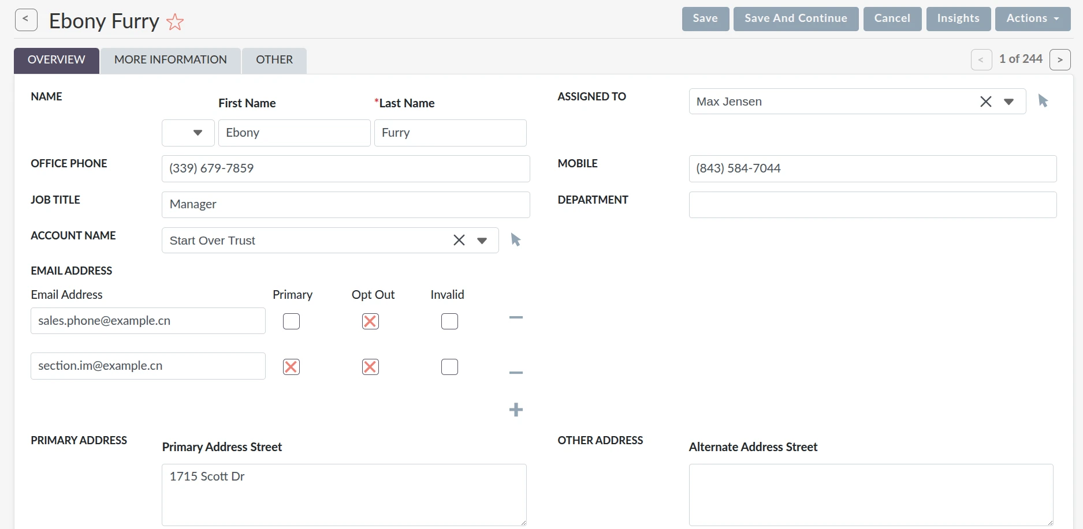
Task: Click the Job Title field with Manager
Action: click(345, 205)
